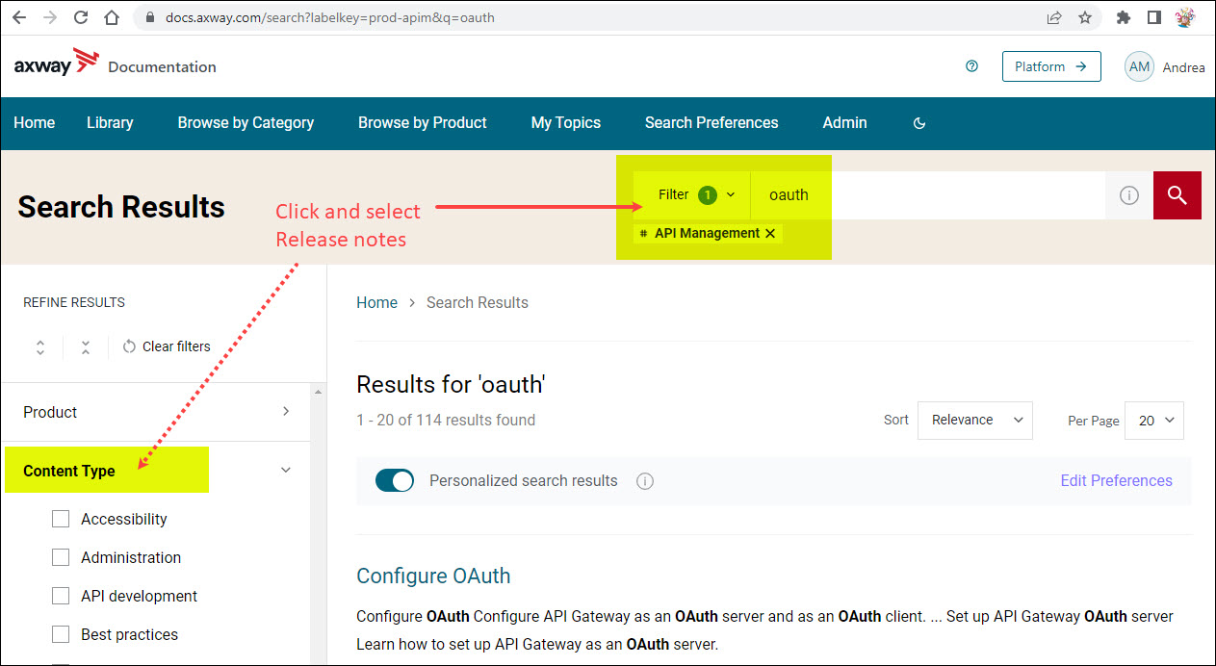Screen dimensions: 1216x666
Task: Click the Edit Preferences link
Action: click(x=1116, y=481)
